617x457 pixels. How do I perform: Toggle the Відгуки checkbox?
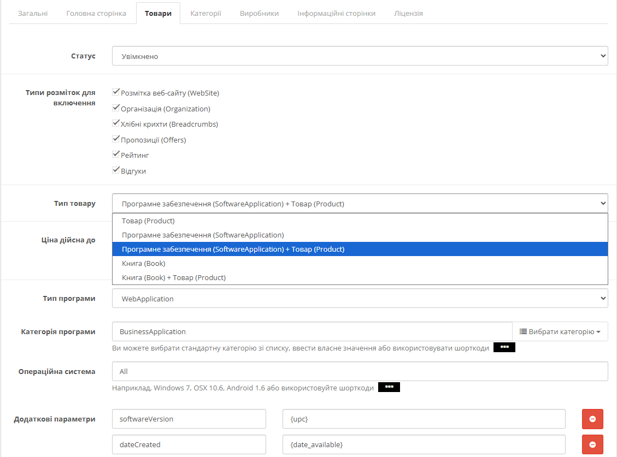click(x=116, y=170)
